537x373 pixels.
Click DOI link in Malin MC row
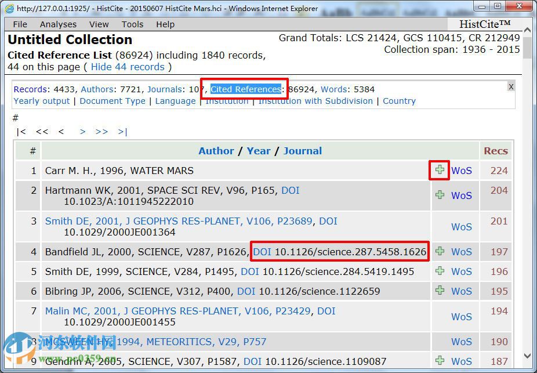coord(326,311)
